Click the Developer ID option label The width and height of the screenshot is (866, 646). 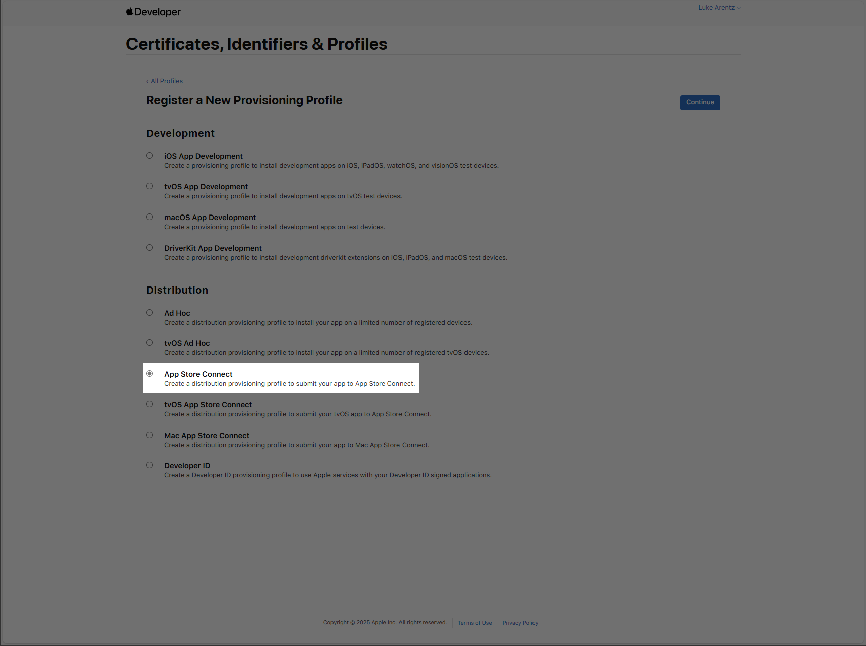(187, 466)
